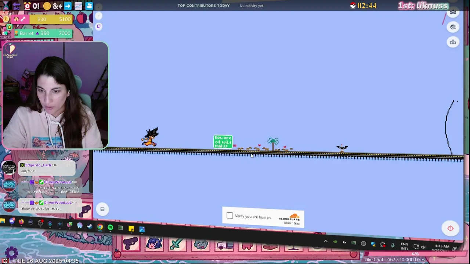Open the network tray icon
The height and width of the screenshot is (264, 470).
416,247
